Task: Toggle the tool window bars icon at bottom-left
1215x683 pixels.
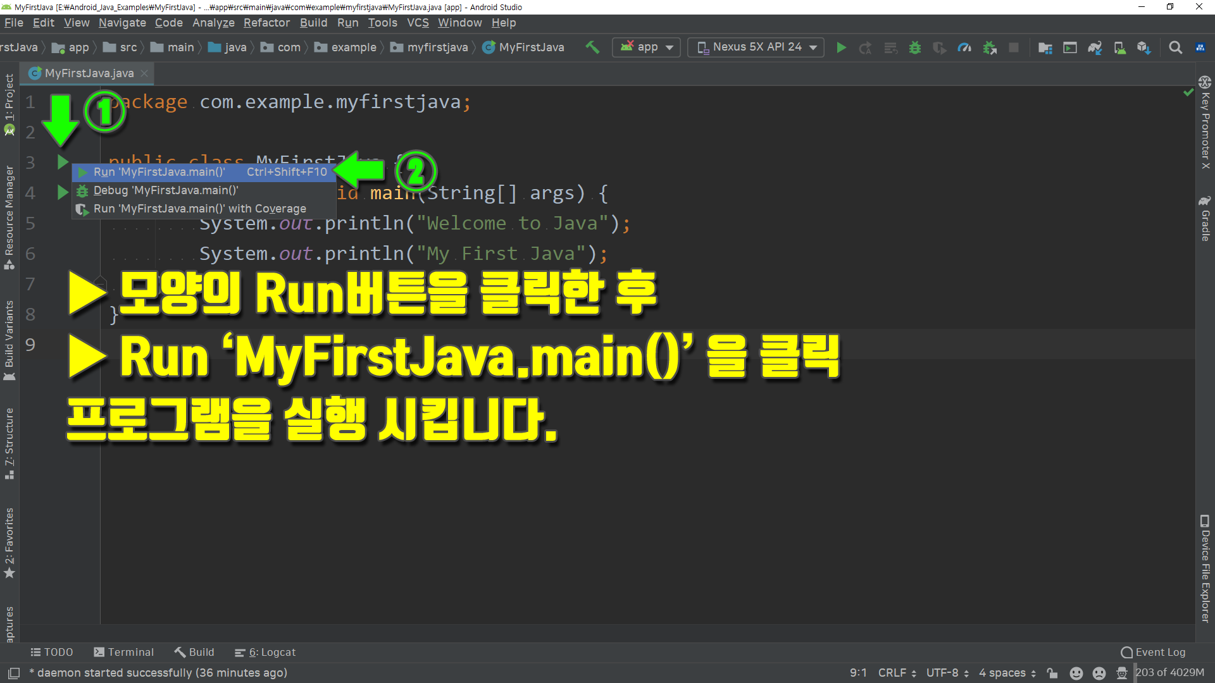Action: 14,673
